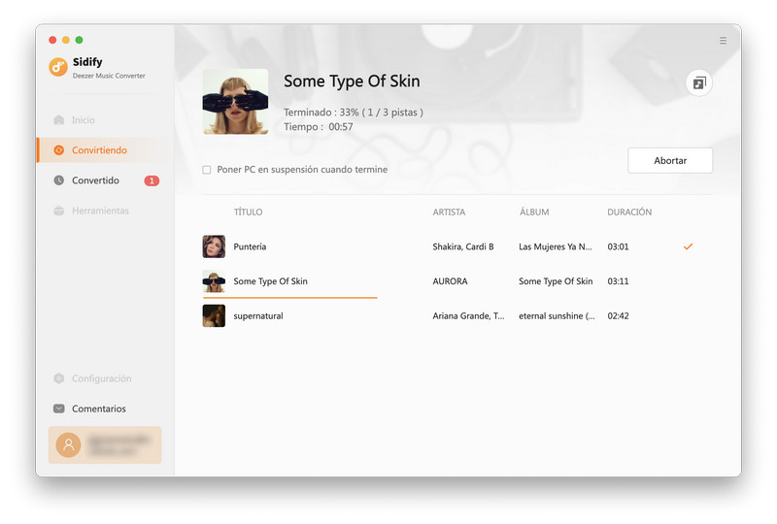Screen dimensions: 777x524
Task: Click the output folder icon button beside album header
Action: (699, 82)
